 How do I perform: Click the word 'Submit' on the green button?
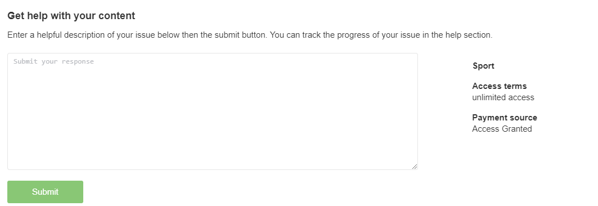click(x=45, y=192)
